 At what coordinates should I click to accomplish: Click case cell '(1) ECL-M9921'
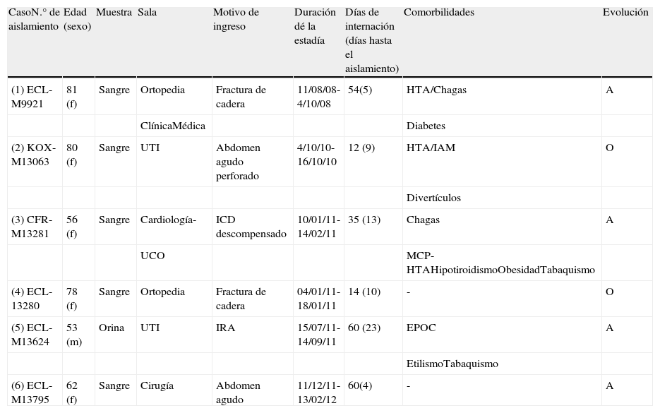tap(32, 97)
